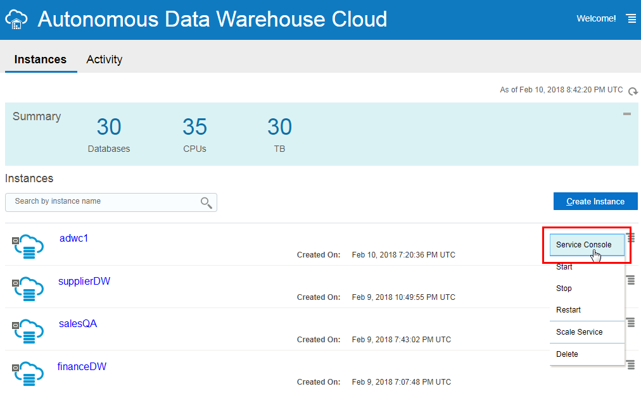
Task: Collapse the Summary panel
Action: [x=626, y=114]
